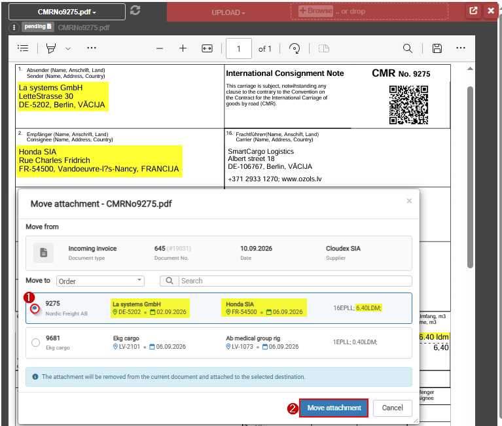502x426 pixels.
Task: Click 'Honda SIA' in order 9275 row
Action: coord(240,304)
